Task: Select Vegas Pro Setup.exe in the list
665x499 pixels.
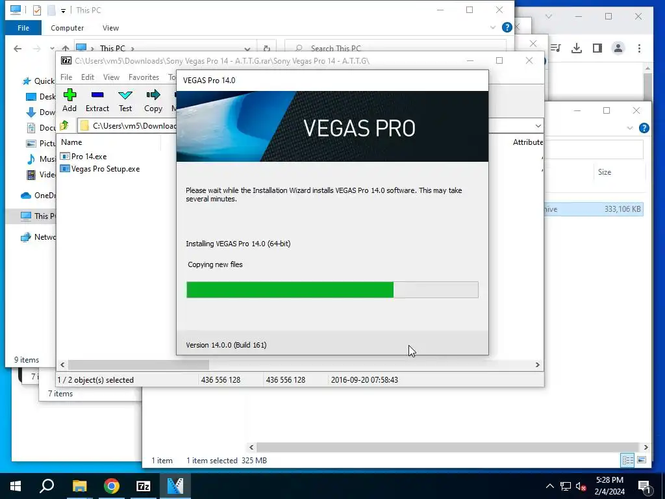Action: [x=100, y=169]
